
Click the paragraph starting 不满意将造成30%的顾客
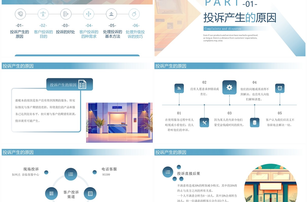click(207, 193)
